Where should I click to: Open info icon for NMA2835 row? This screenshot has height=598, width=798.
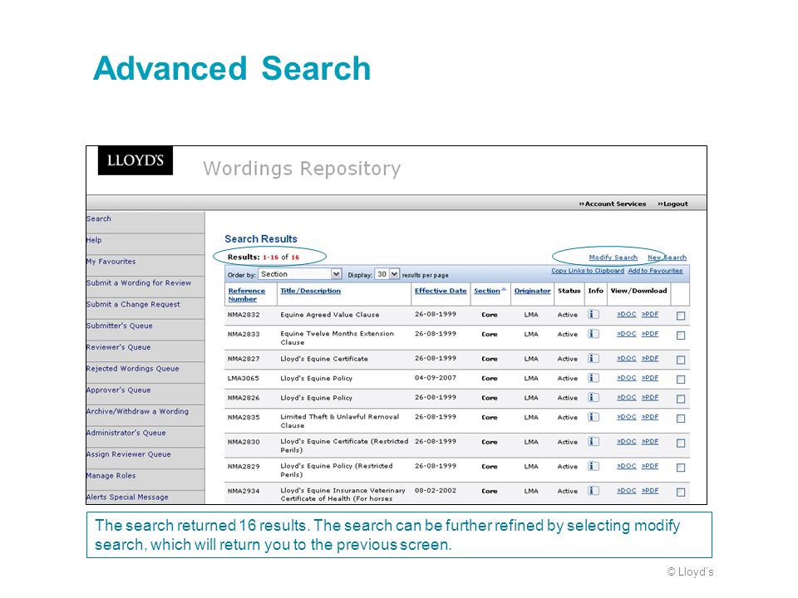tap(594, 416)
